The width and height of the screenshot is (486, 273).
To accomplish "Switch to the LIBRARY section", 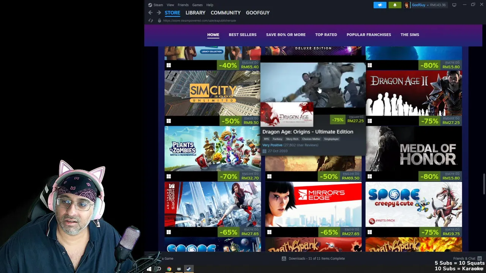I will click(x=195, y=13).
